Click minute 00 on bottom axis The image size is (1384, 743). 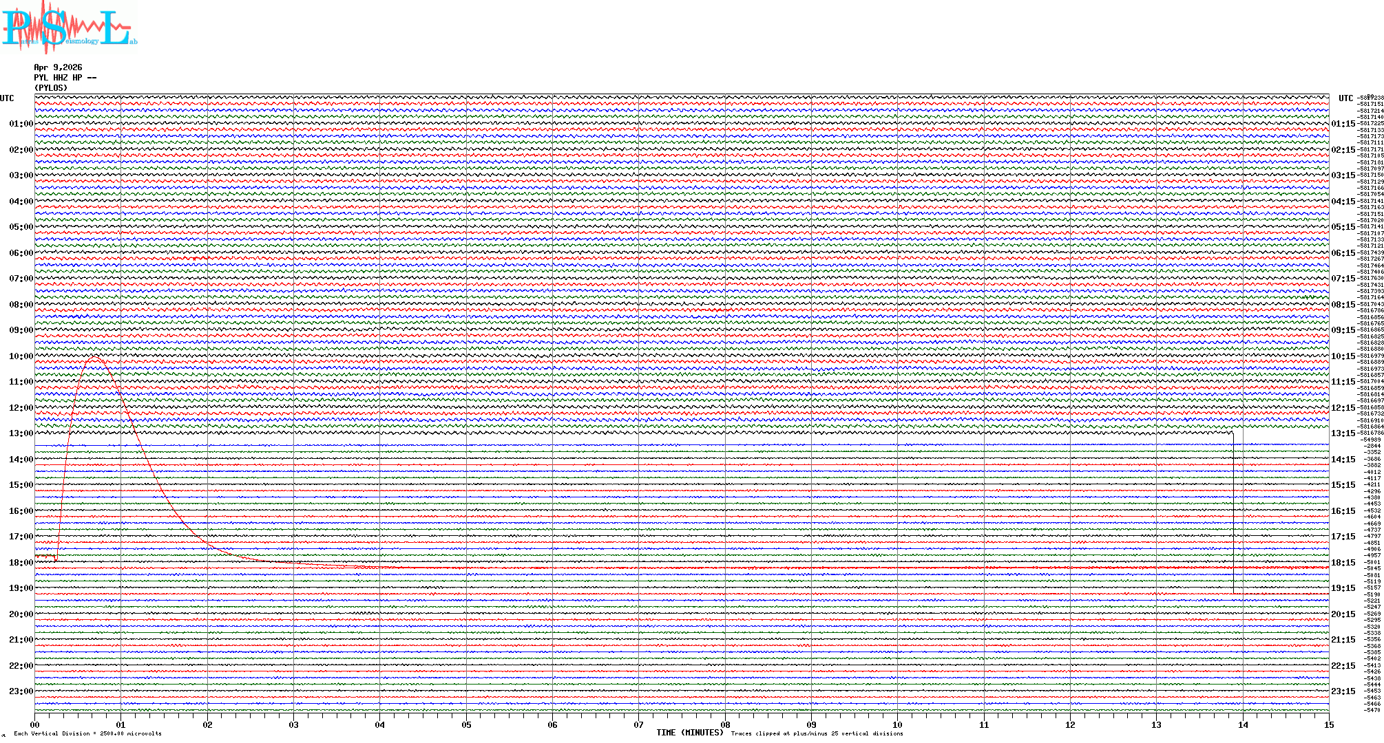[x=35, y=725]
